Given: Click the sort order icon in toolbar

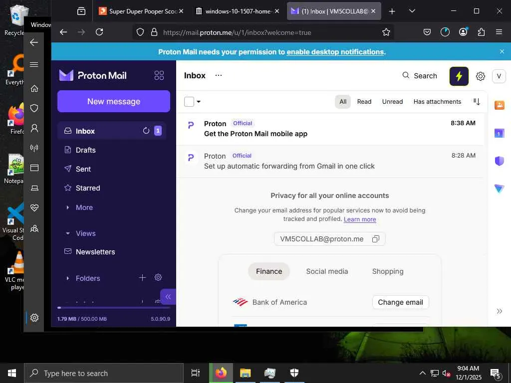Looking at the screenshot, I should (477, 102).
